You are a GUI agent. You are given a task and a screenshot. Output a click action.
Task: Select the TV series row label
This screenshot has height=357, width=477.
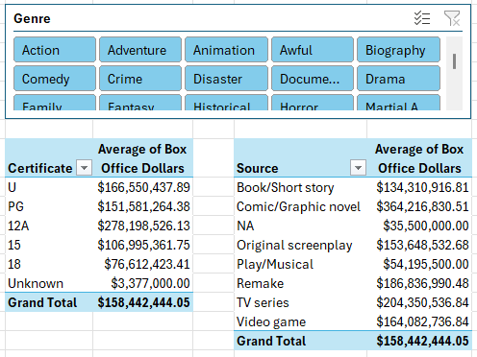pyautogui.click(x=300, y=302)
